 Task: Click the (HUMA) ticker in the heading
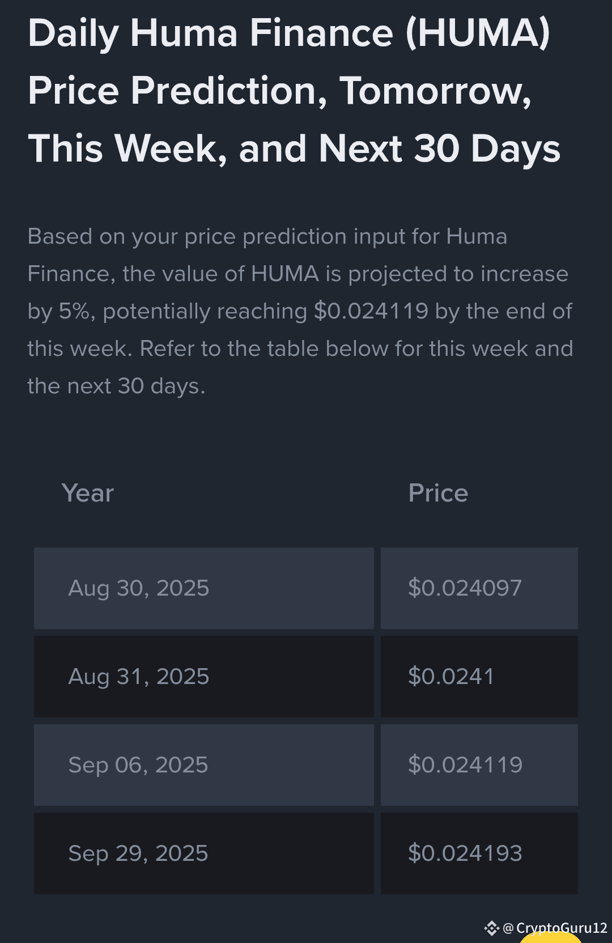478,33
